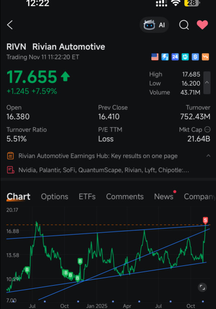Tap the Mkt Cap value 21.64B
Viewport: 216px width, 309px height.
199,139
